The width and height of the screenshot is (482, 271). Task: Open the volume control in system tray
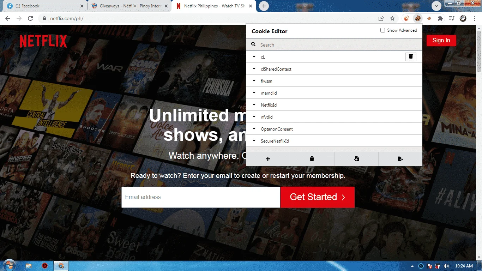pyautogui.click(x=446, y=266)
